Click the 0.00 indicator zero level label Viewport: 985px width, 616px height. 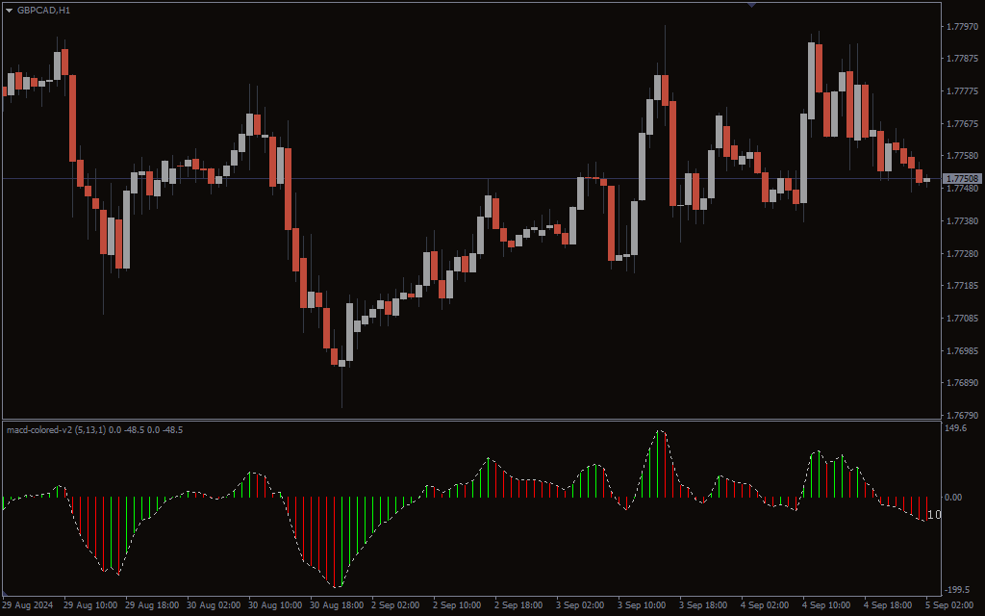click(x=953, y=498)
